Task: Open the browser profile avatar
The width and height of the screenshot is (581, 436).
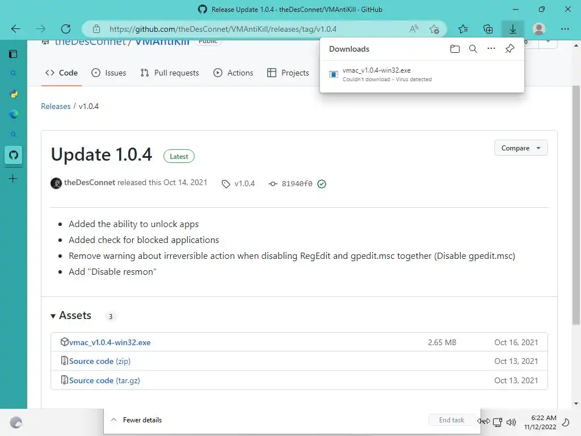Action: click(539, 29)
